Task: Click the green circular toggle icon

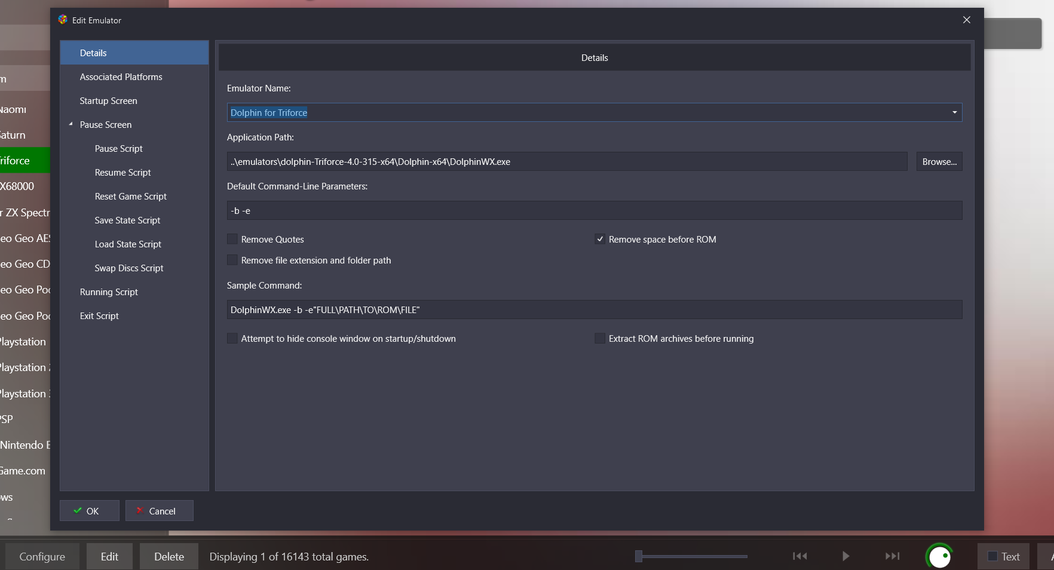Action: (939, 556)
